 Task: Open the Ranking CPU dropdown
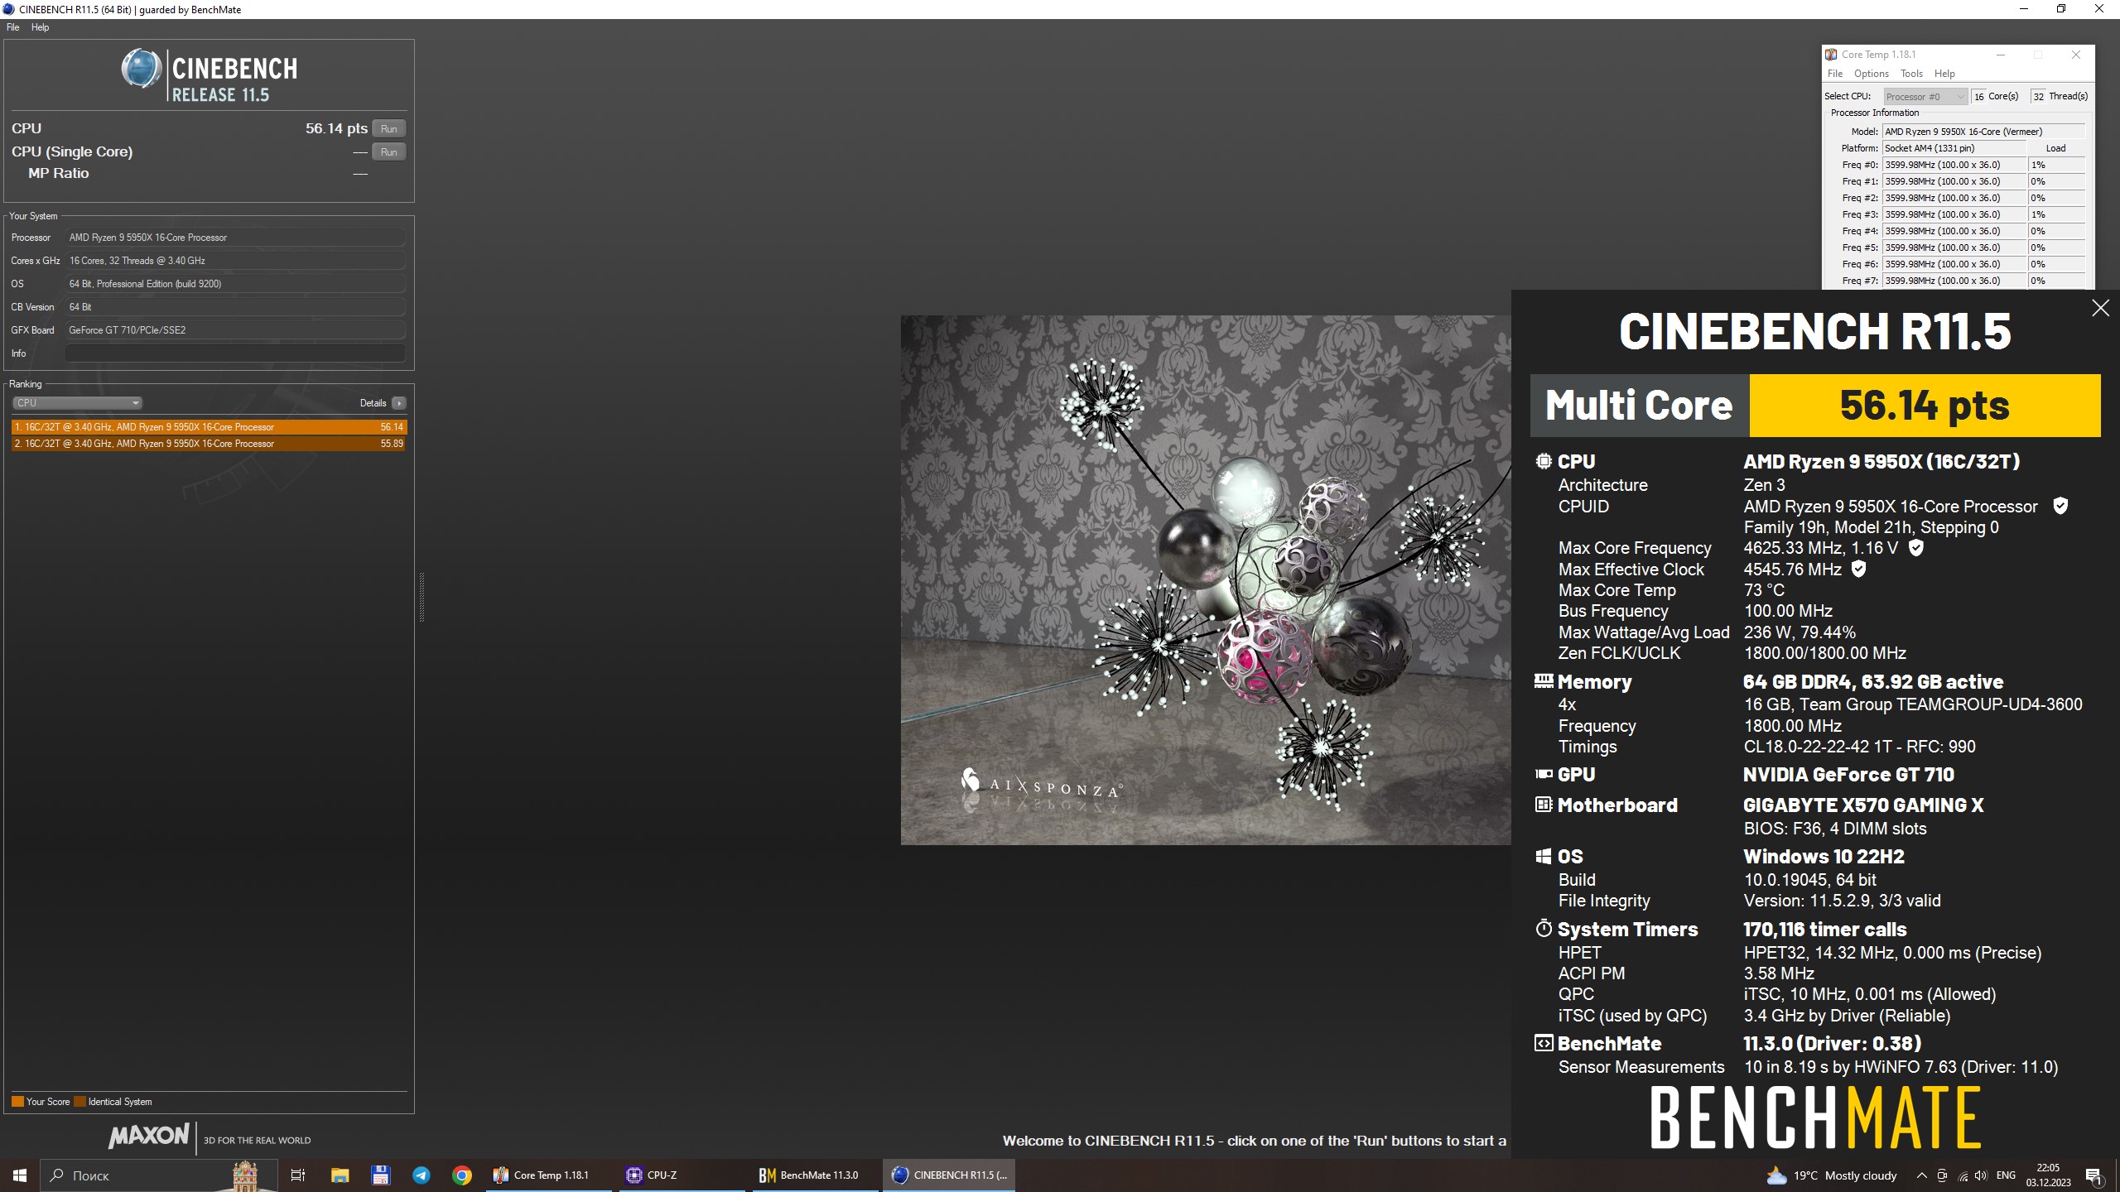pyautogui.click(x=77, y=403)
